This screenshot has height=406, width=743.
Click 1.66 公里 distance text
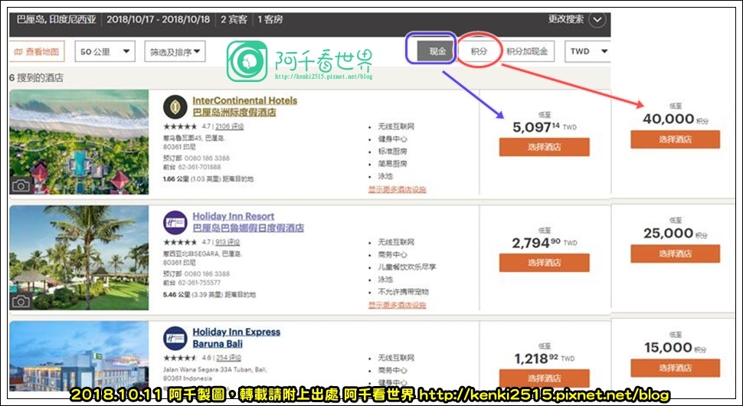(208, 179)
